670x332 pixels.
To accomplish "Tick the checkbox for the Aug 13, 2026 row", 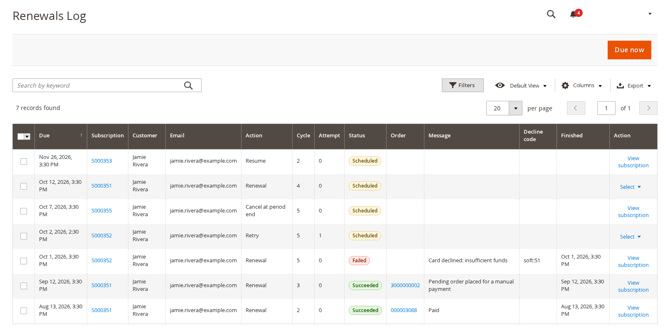I will pyautogui.click(x=24, y=311).
